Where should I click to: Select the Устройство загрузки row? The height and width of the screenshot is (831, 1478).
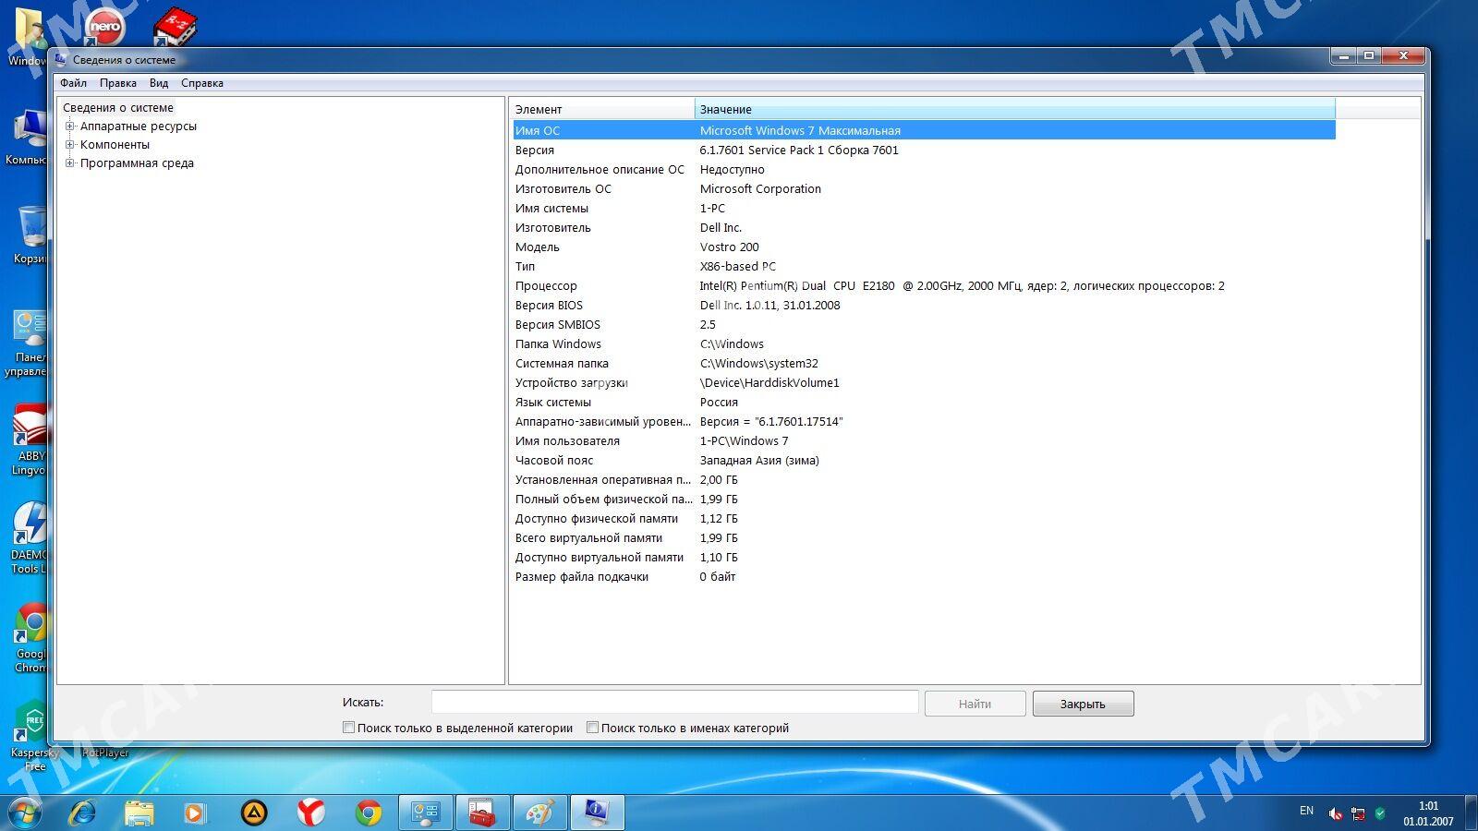[924, 382]
